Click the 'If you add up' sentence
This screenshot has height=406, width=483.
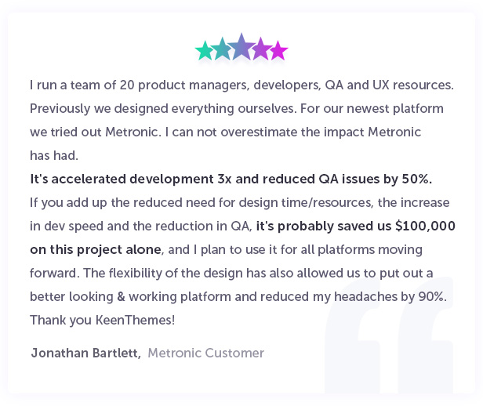pyautogui.click(x=240, y=202)
